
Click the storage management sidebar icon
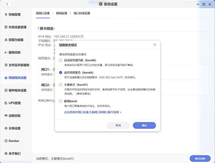tap(6, 15)
